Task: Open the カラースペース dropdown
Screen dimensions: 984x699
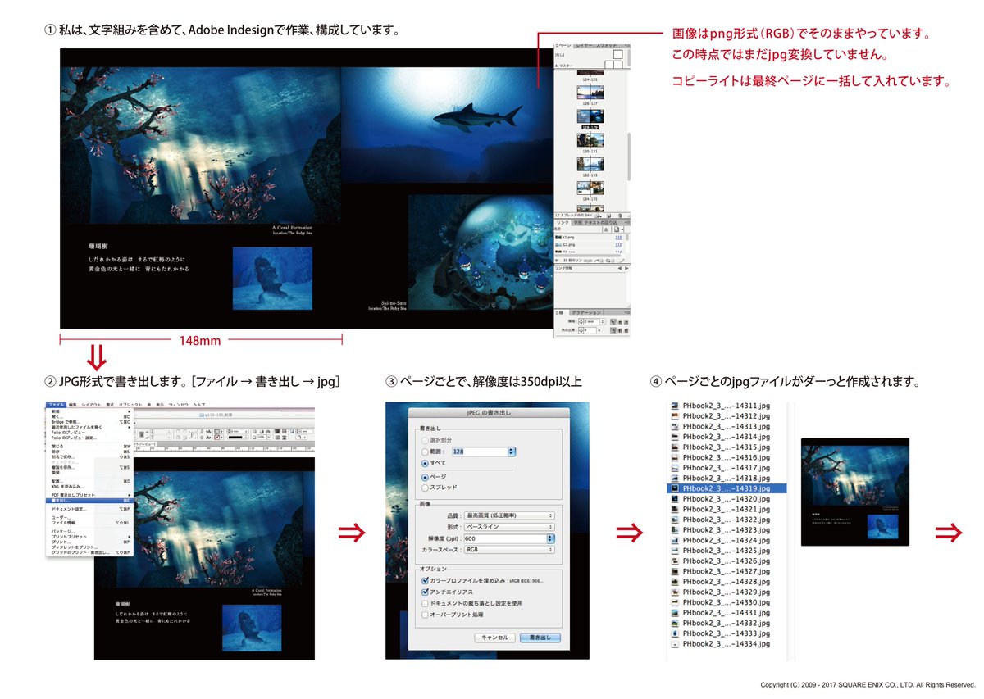Action: click(x=508, y=550)
